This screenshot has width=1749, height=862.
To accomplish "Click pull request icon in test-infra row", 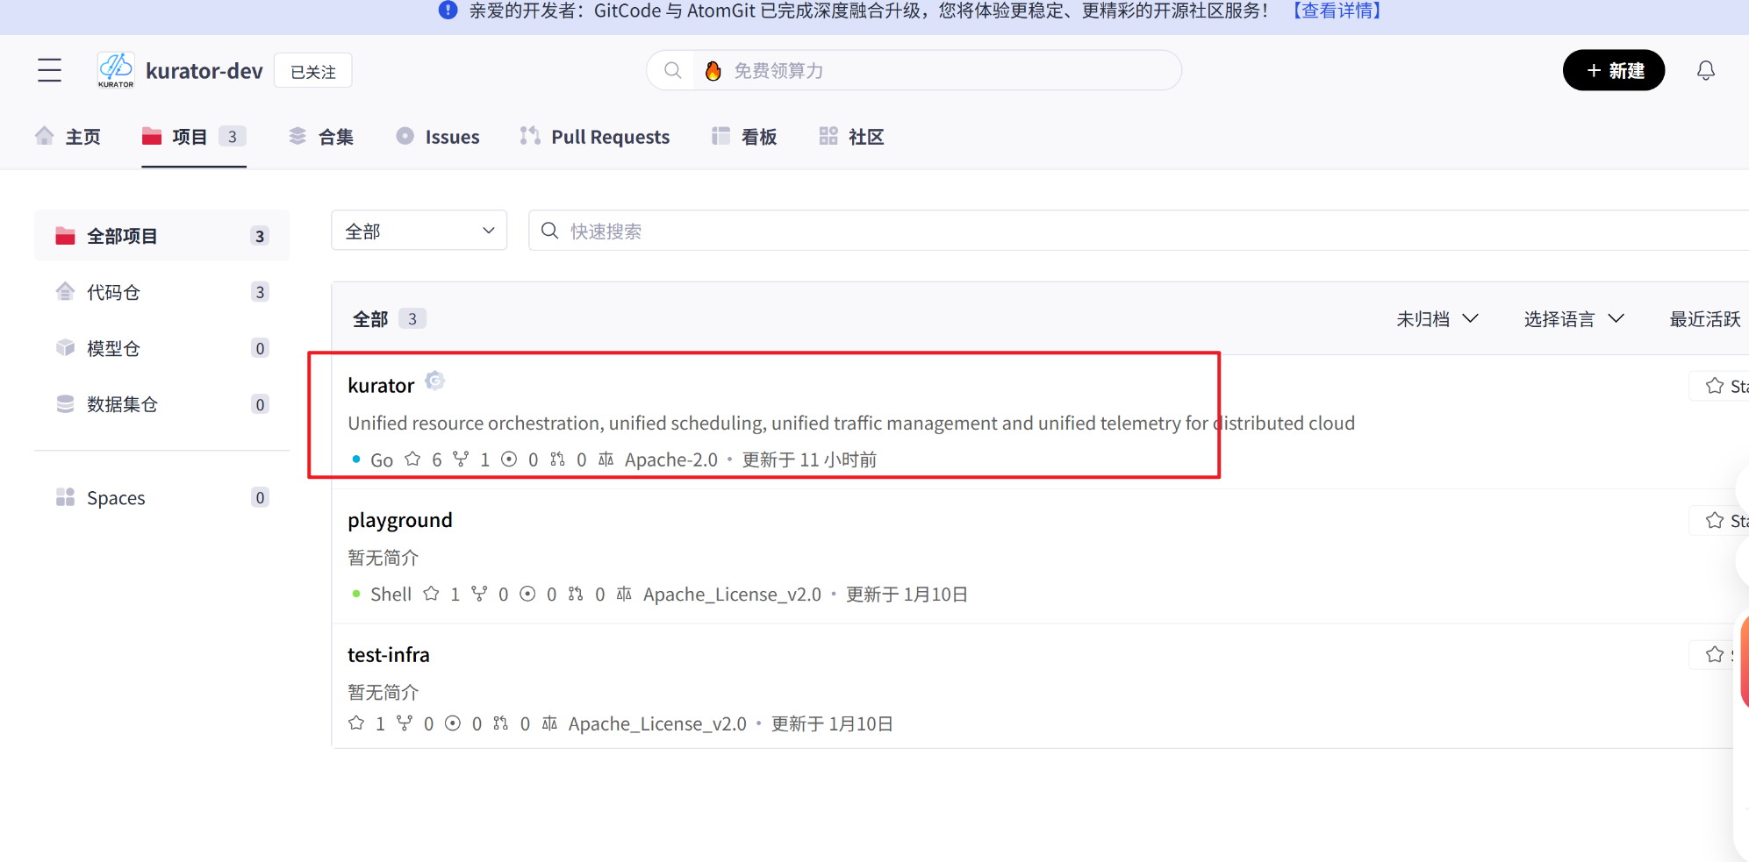I will coord(501,723).
